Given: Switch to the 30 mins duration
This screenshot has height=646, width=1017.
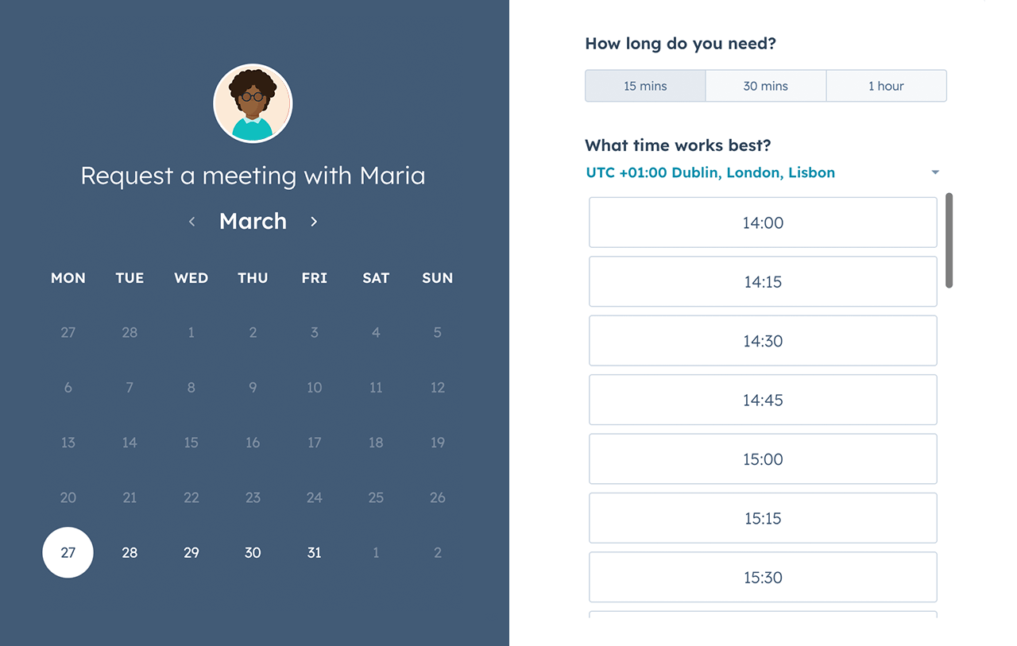Looking at the screenshot, I should [766, 85].
